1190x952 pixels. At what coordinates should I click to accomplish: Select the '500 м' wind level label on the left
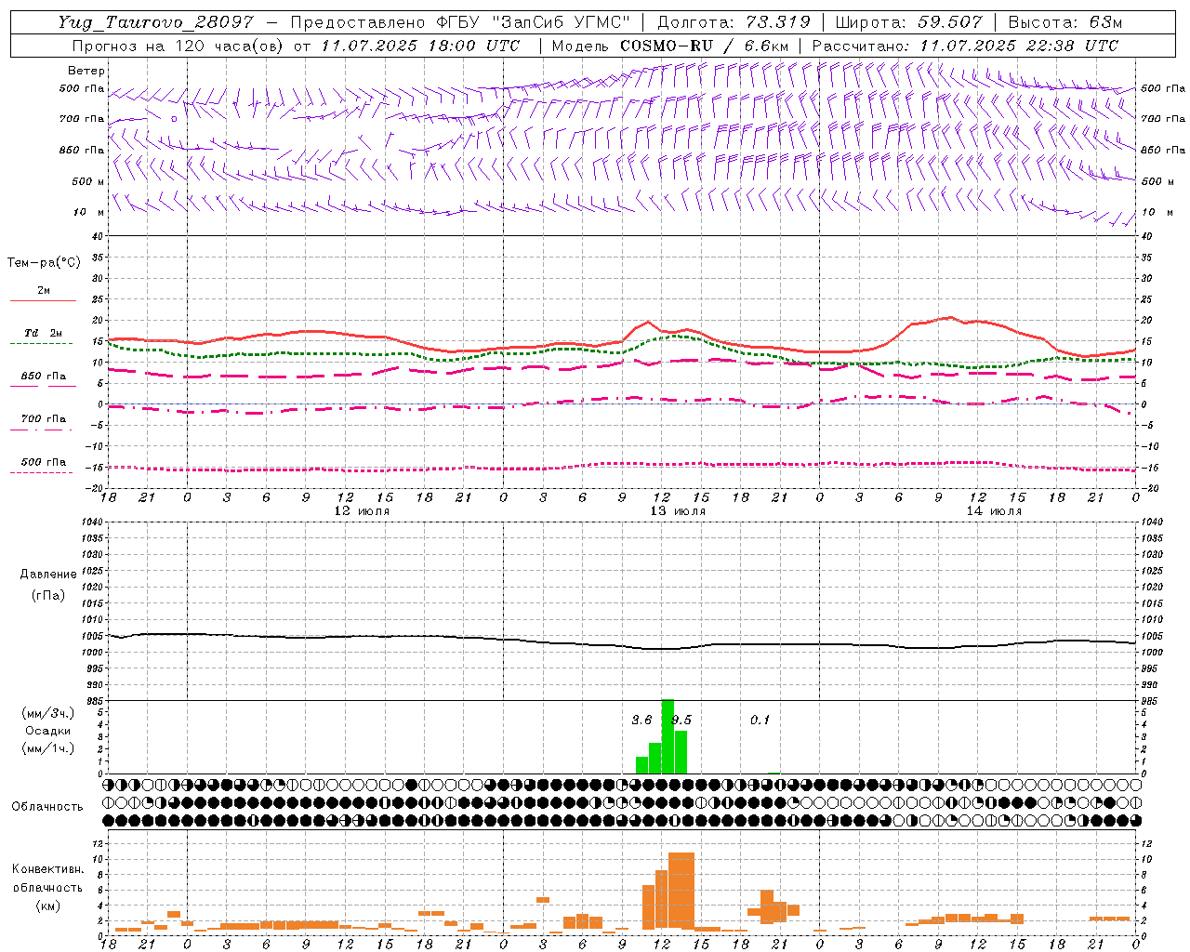point(88,181)
